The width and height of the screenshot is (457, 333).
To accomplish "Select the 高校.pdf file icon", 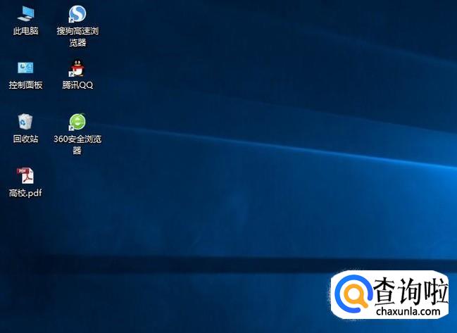I will (x=25, y=176).
